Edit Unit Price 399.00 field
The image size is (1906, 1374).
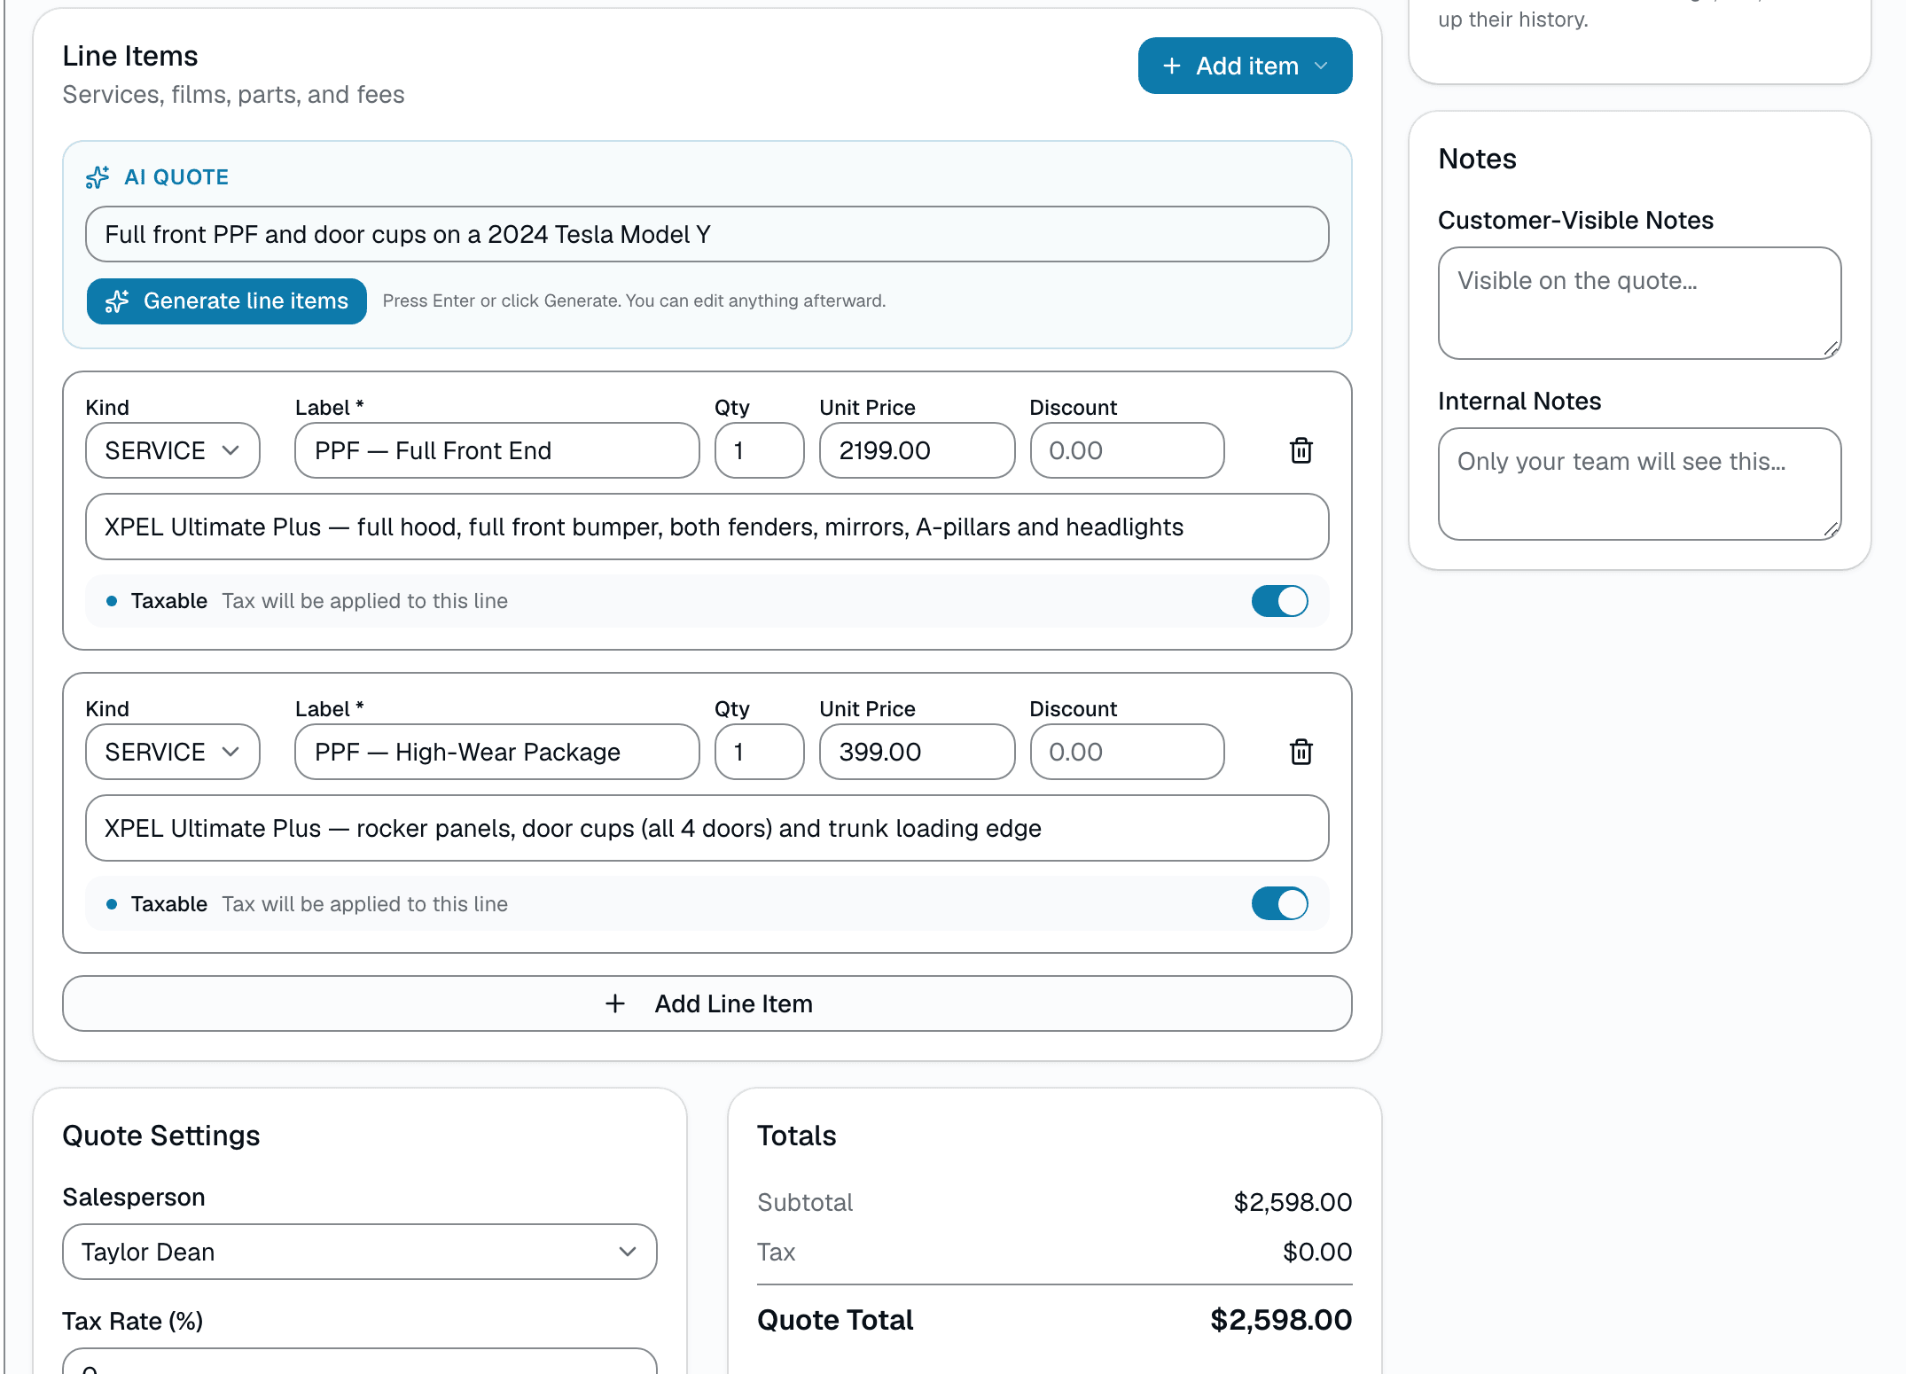coord(917,752)
